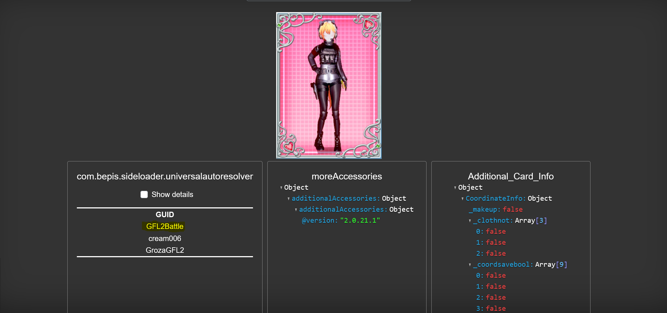This screenshot has height=313, width=667.
Task: Click the _makeup false value
Action: 513,210
